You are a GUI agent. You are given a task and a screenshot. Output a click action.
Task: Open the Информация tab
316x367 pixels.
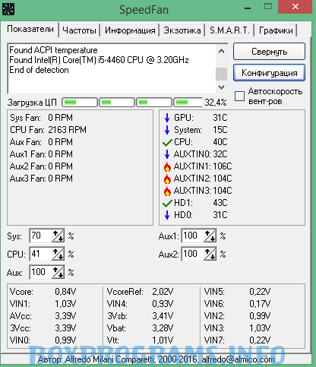[x=130, y=30]
